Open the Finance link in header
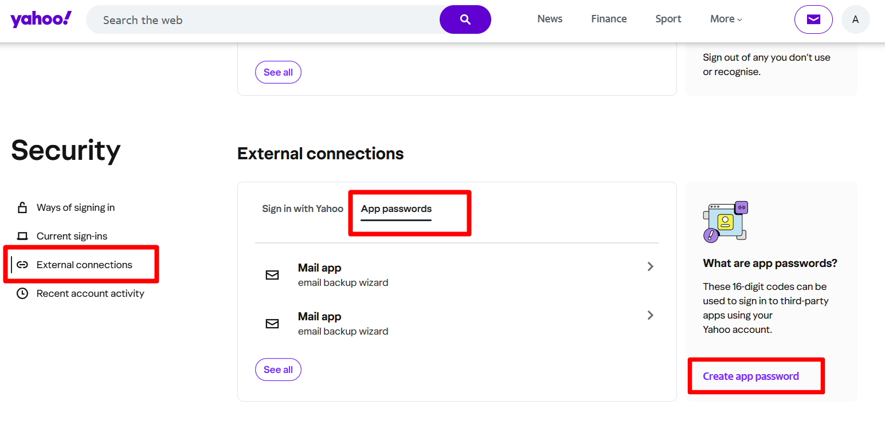The width and height of the screenshot is (885, 428). [609, 19]
